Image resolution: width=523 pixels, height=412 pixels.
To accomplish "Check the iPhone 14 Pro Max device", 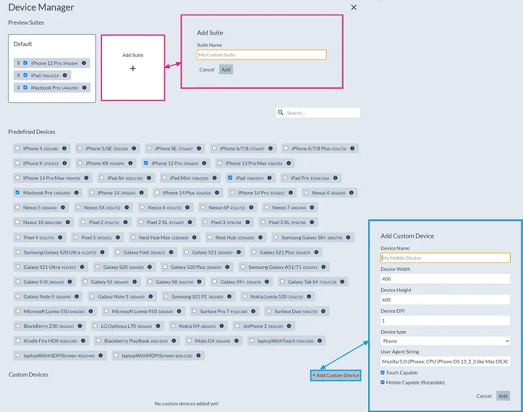I will 18,178.
